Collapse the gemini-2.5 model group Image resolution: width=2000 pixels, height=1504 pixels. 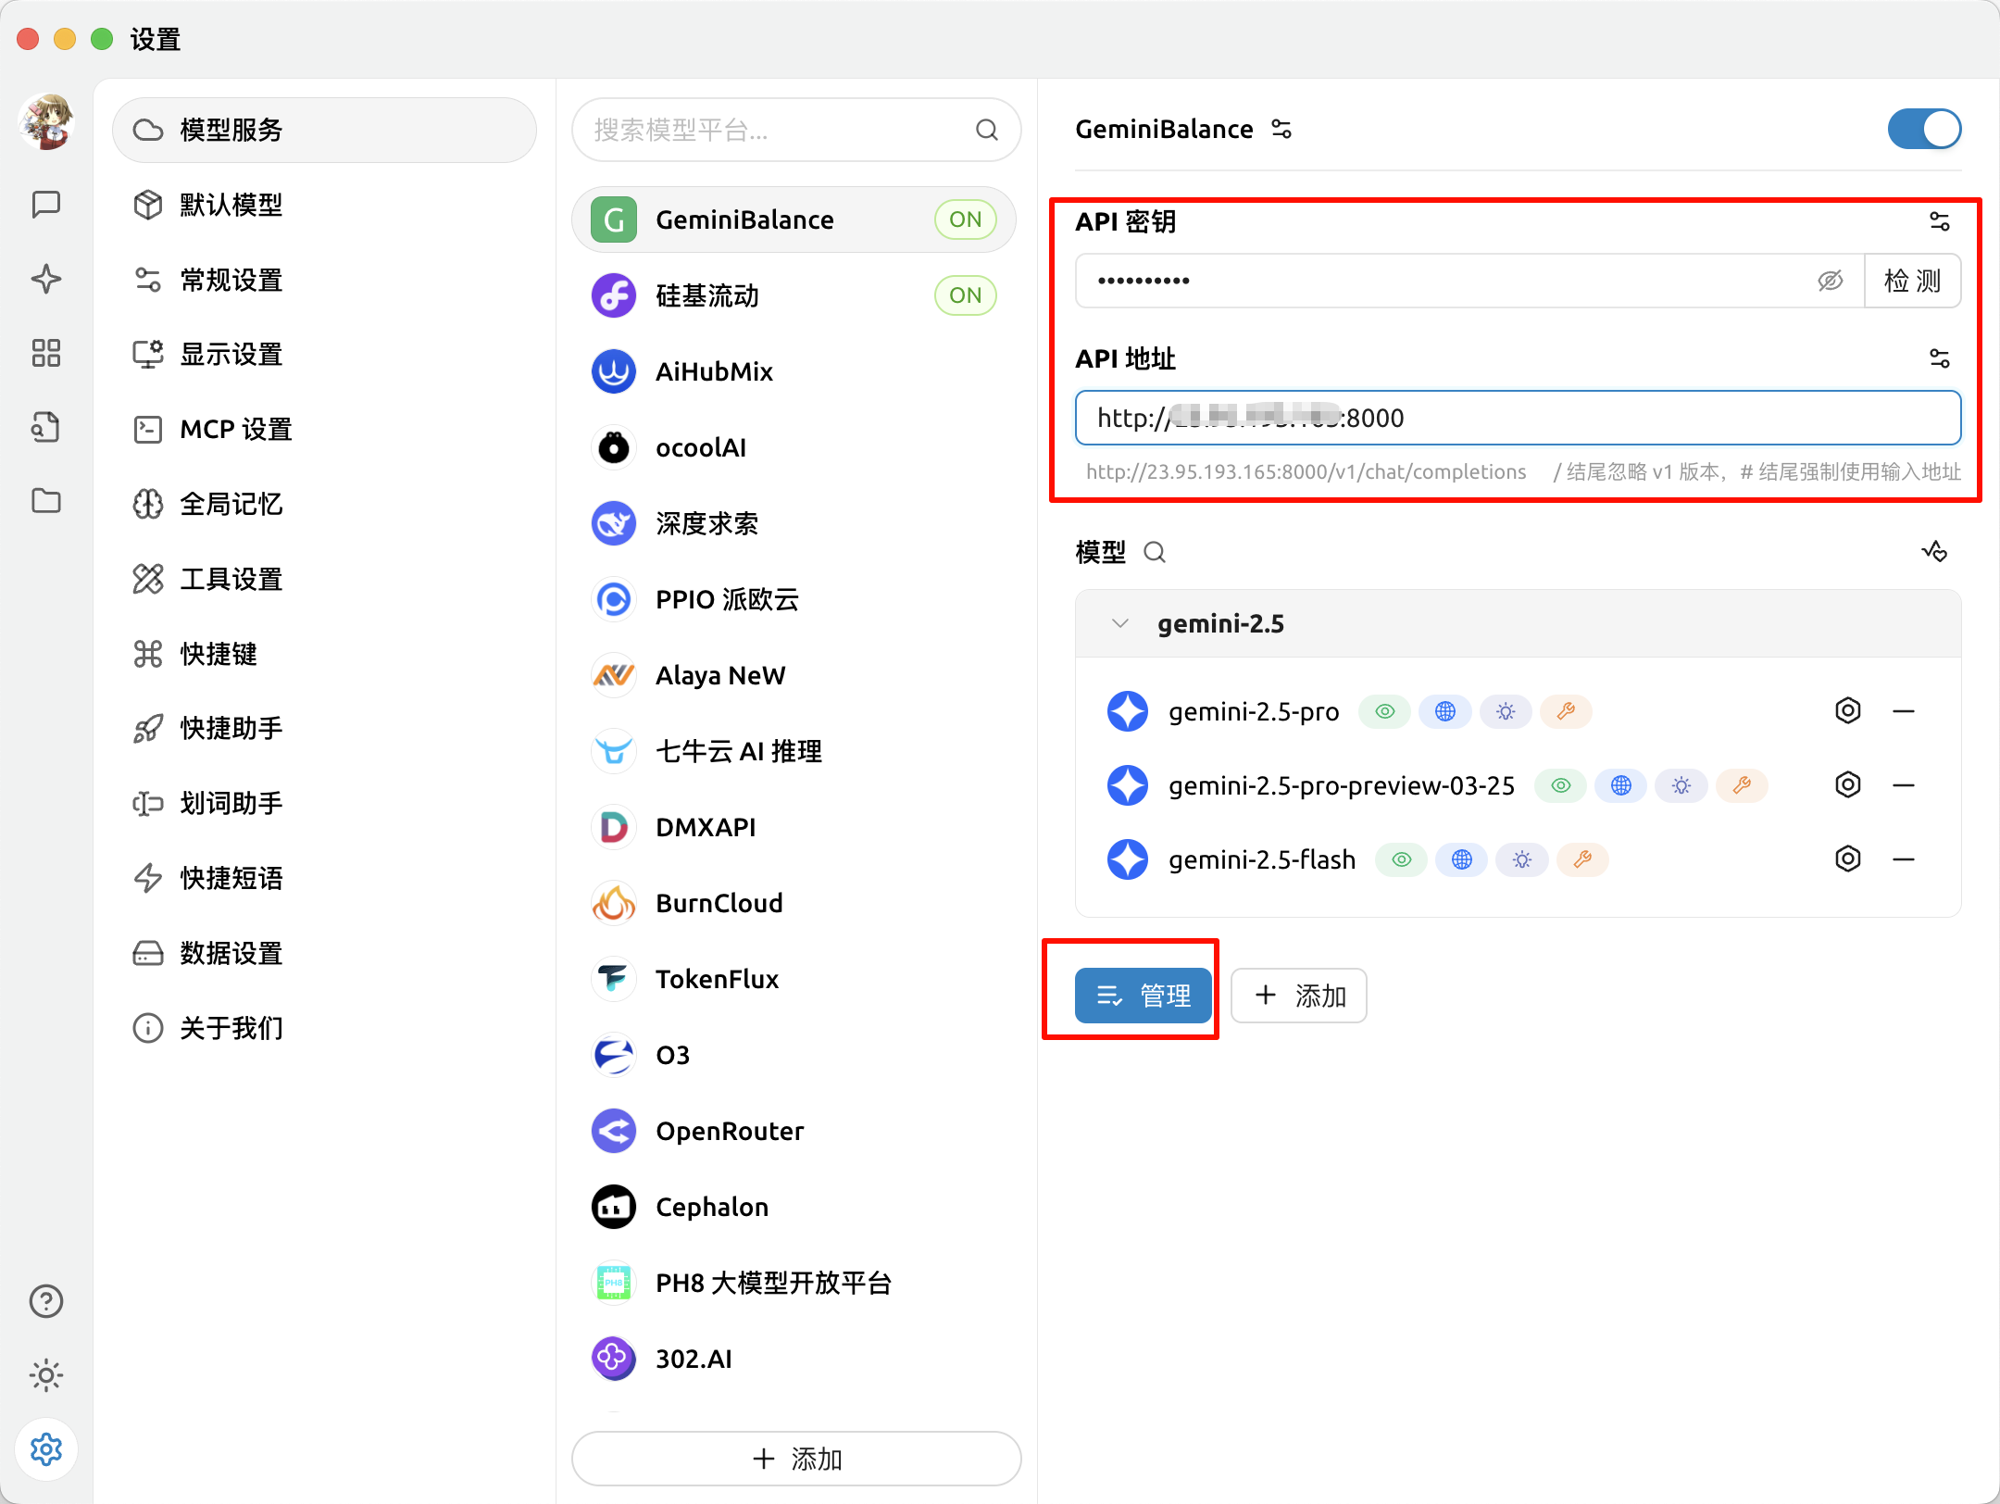[1120, 623]
